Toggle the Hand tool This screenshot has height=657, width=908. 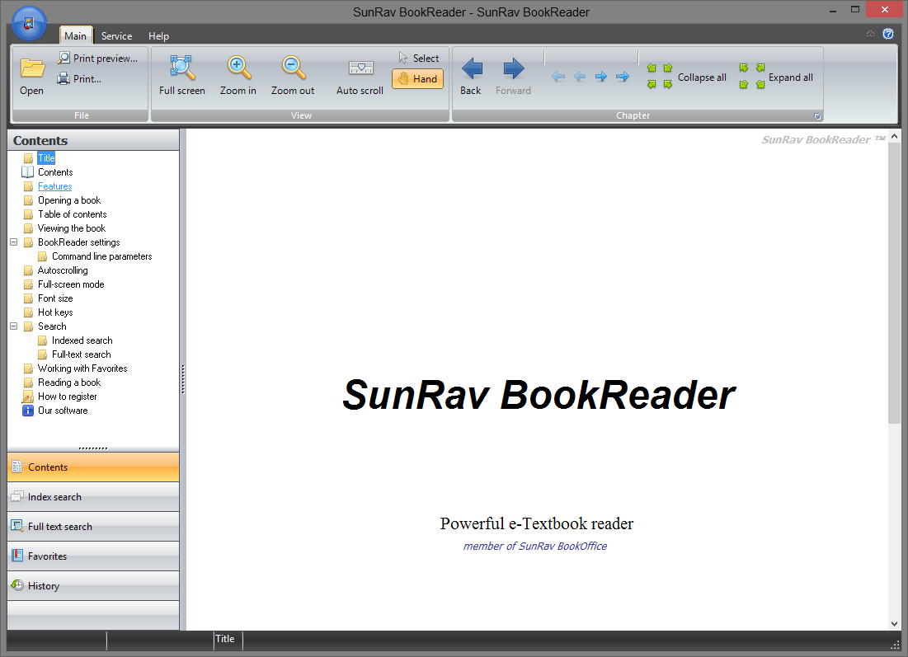click(x=417, y=78)
